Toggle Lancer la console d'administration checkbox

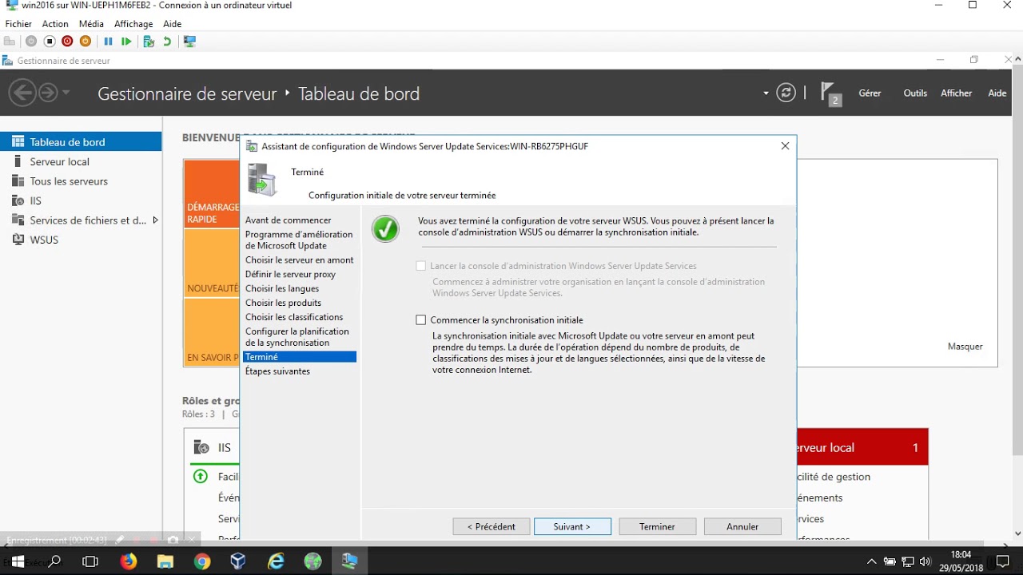[421, 266]
